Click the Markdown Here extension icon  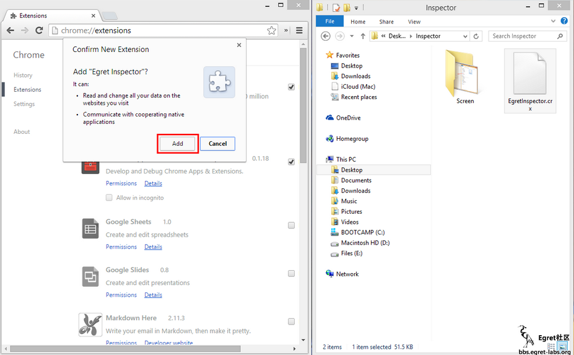(90, 325)
